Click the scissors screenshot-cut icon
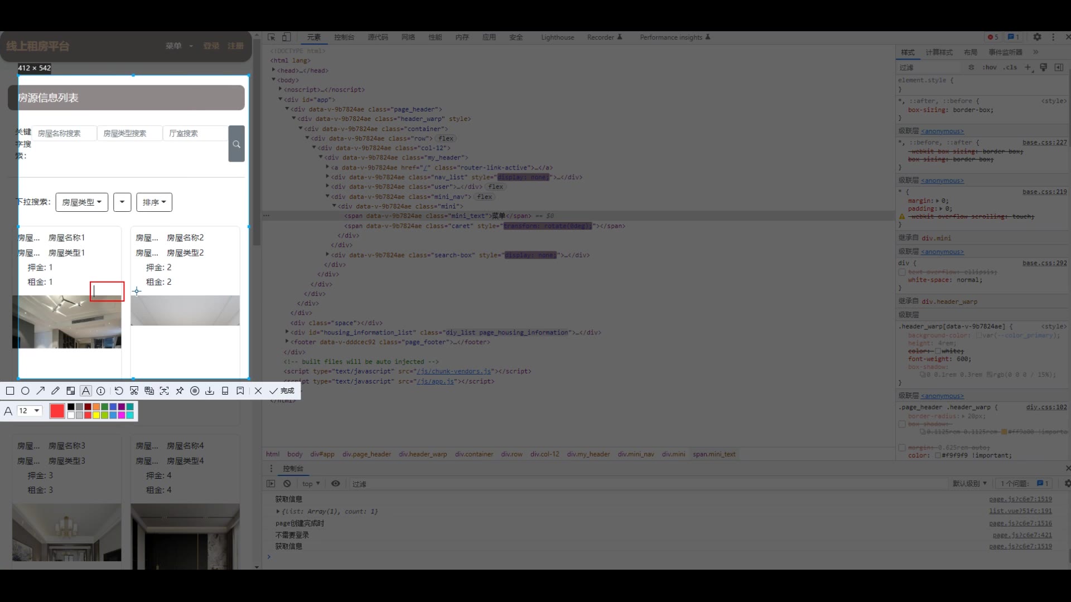The width and height of the screenshot is (1071, 602). 134,391
